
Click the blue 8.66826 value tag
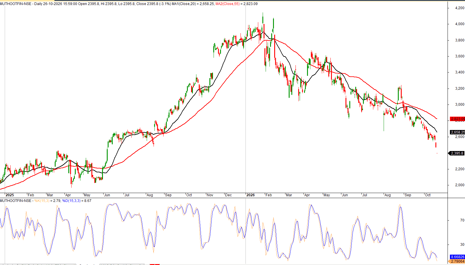tap(457, 257)
